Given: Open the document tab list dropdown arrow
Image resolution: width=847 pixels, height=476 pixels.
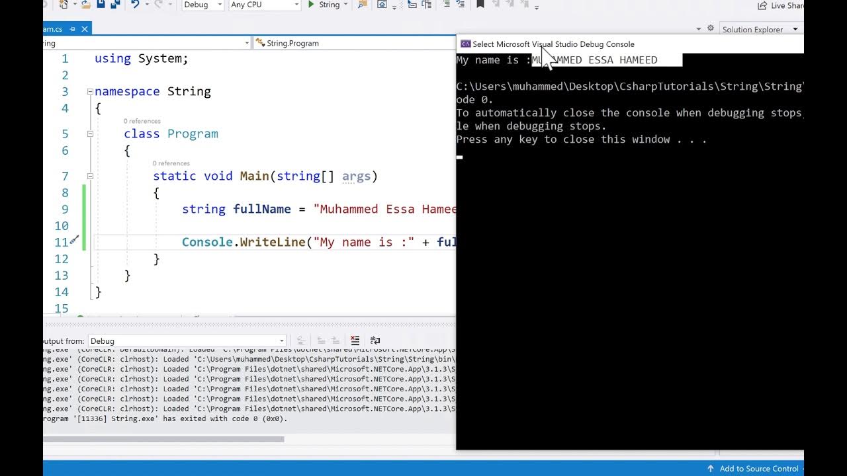Looking at the screenshot, I should [699, 29].
